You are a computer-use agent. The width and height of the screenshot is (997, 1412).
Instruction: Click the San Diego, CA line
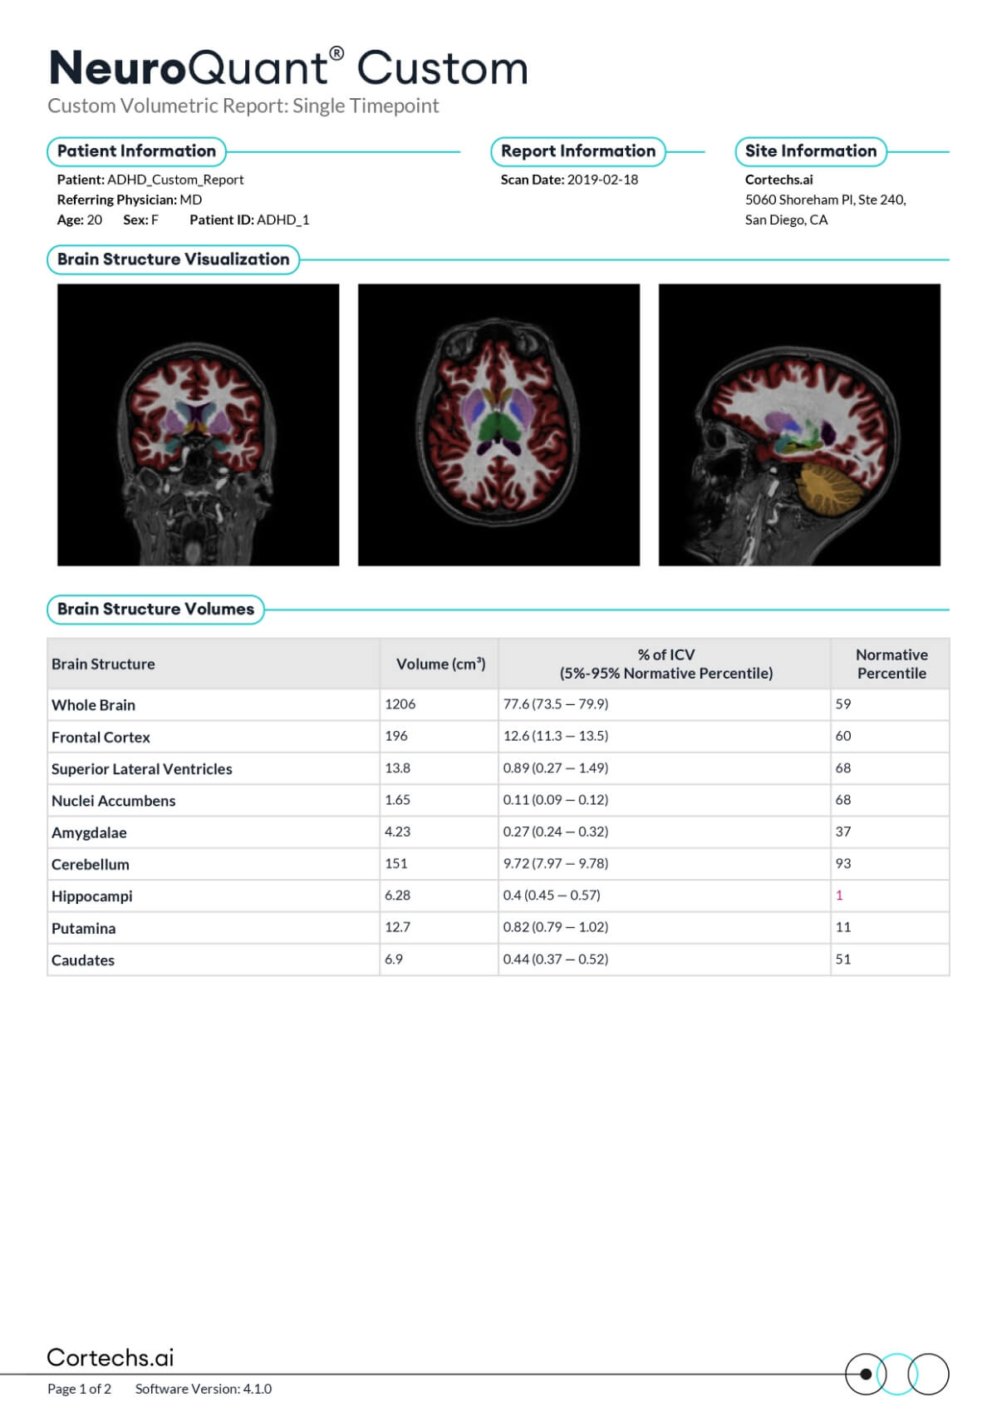(x=786, y=220)
